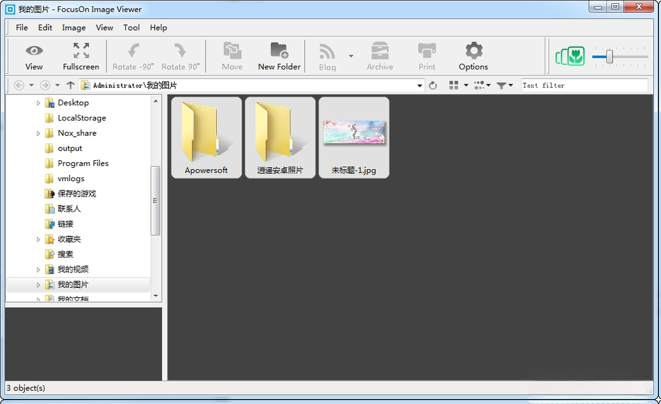Click the Text filter input box
This screenshot has width=661, height=404.
(x=584, y=85)
